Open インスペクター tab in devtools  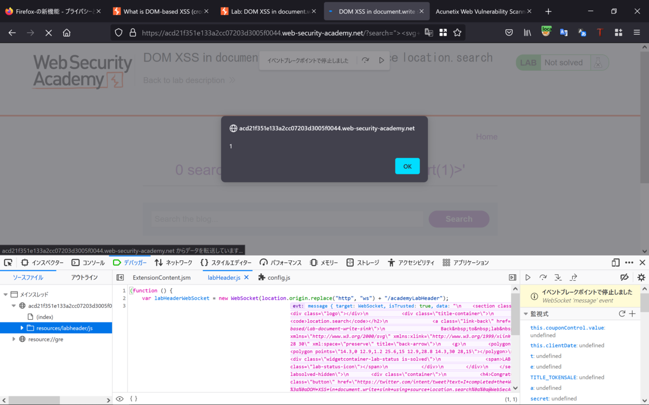tap(42, 262)
